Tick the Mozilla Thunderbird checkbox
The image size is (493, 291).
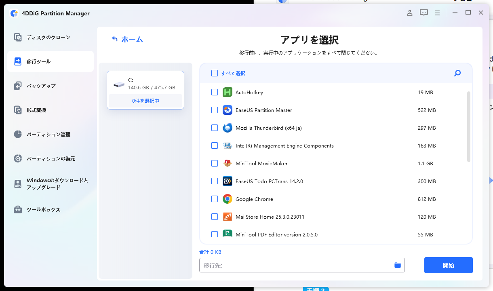(215, 128)
